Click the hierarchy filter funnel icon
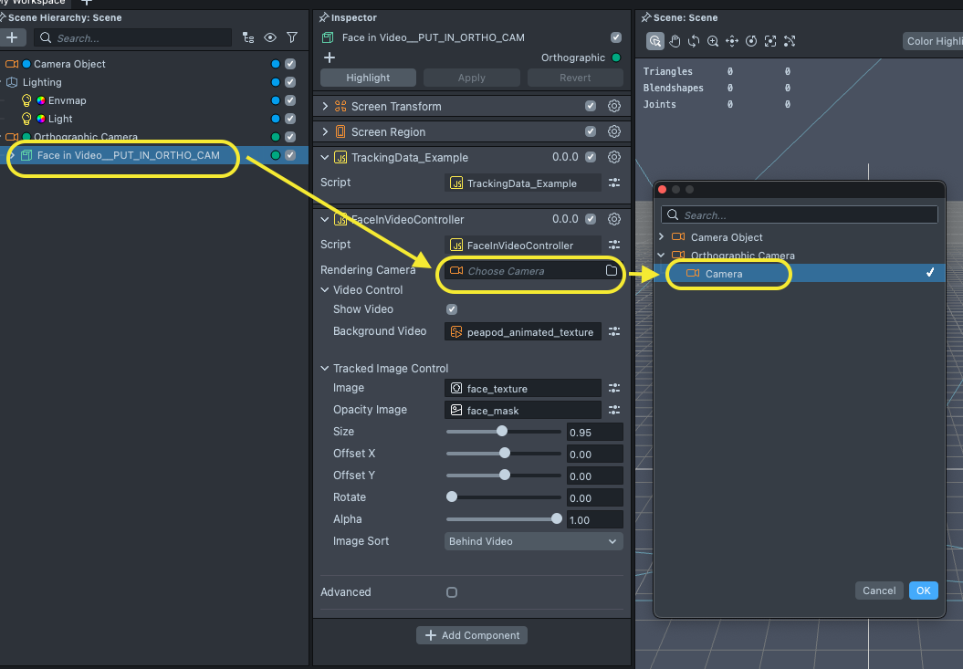The height and width of the screenshot is (669, 963). pyautogui.click(x=292, y=37)
